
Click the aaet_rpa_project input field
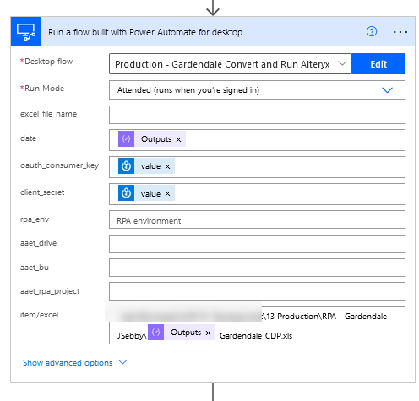click(x=257, y=291)
